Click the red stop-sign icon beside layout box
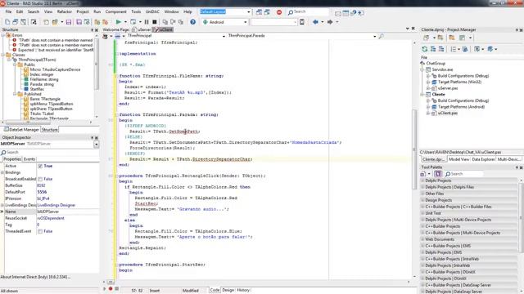The image size is (524, 294). (279, 12)
